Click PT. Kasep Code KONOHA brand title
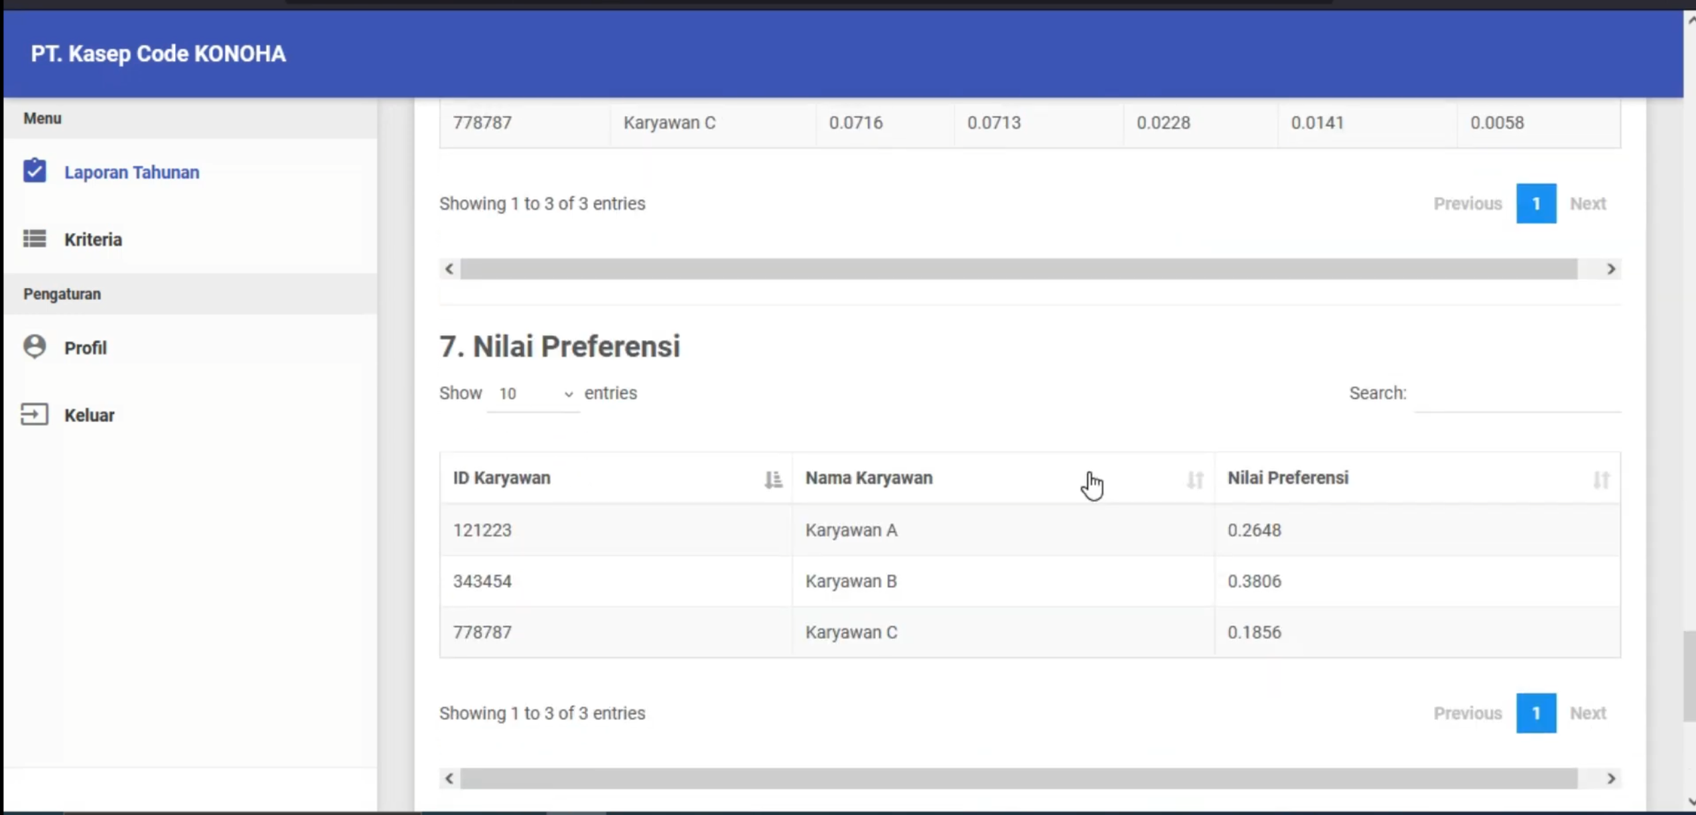The height and width of the screenshot is (815, 1696). pyautogui.click(x=158, y=53)
